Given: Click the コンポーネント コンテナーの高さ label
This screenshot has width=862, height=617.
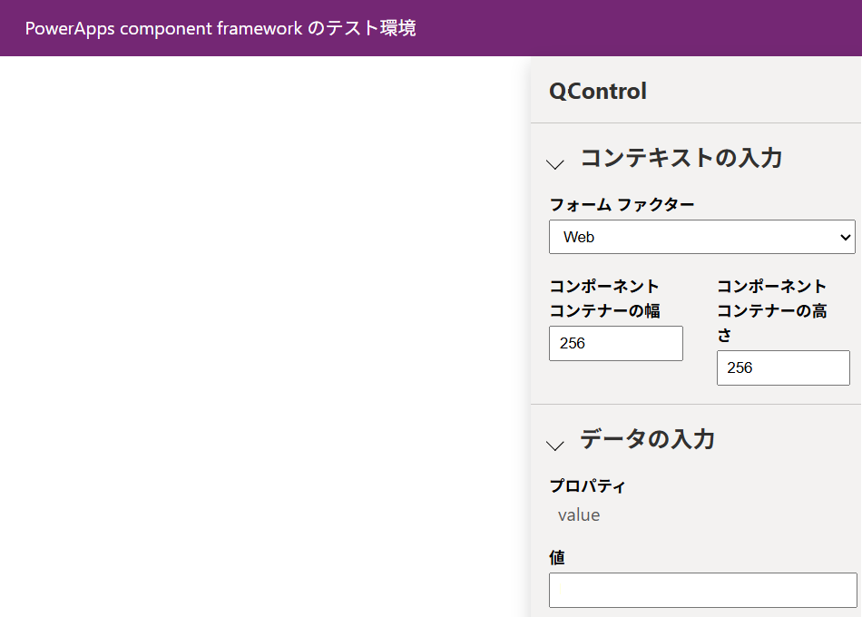Looking at the screenshot, I should click(772, 310).
